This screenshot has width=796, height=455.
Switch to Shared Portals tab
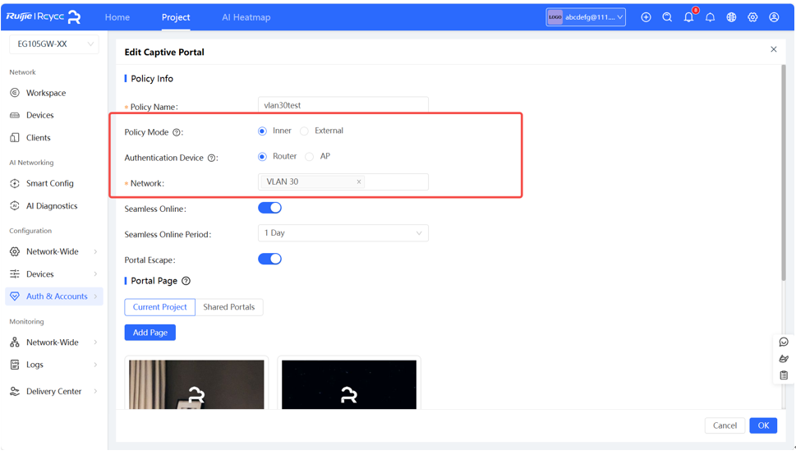coord(229,307)
